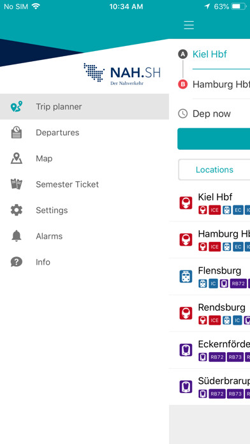
Task: Open Alarms bell icon
Action: pos(17,236)
